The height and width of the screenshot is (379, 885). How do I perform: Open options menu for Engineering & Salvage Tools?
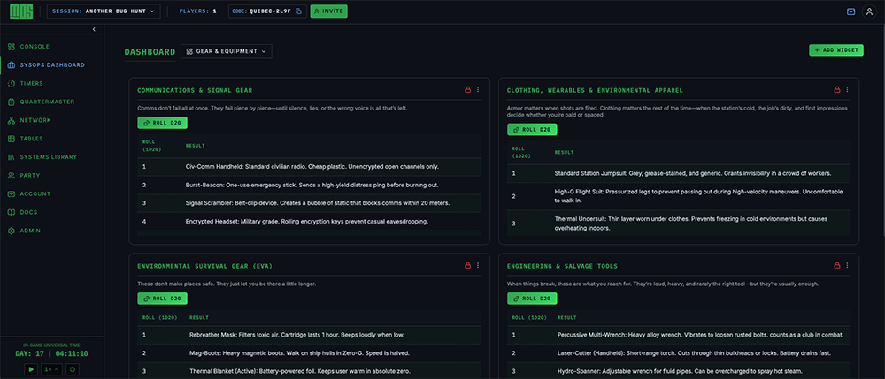pos(848,266)
